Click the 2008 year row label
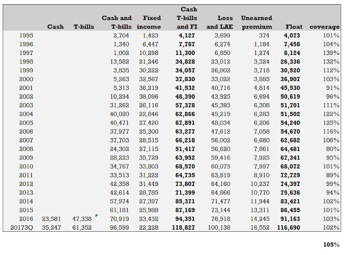Image resolution: width=345 pixels, height=255 pixels. pos(26,149)
